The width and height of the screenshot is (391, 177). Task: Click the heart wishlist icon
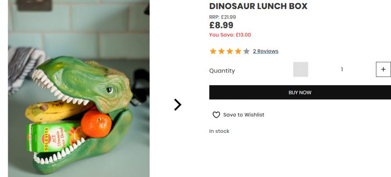pyautogui.click(x=216, y=115)
